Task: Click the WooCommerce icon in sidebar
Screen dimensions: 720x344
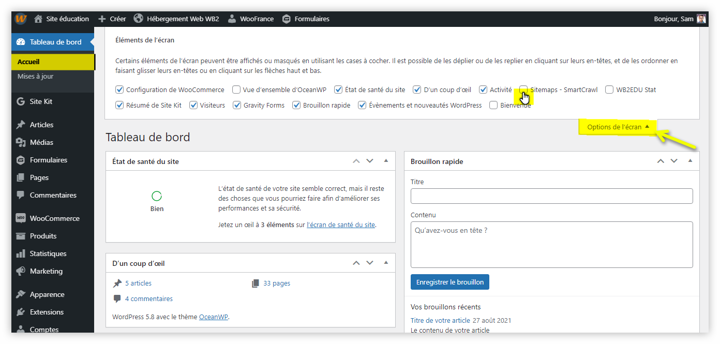Action: coord(21,218)
